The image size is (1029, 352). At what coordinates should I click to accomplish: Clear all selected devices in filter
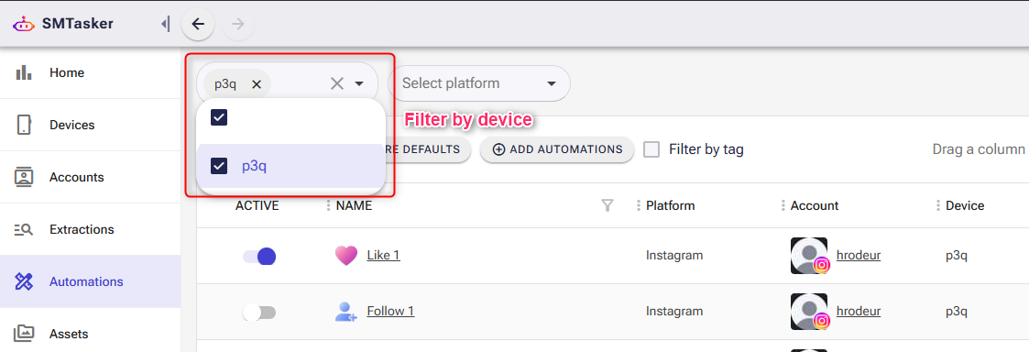(x=336, y=83)
